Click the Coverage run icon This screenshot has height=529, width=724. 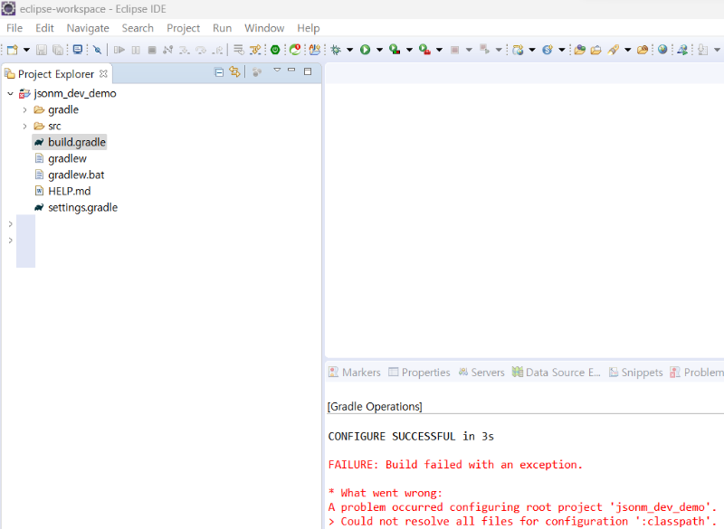click(395, 50)
